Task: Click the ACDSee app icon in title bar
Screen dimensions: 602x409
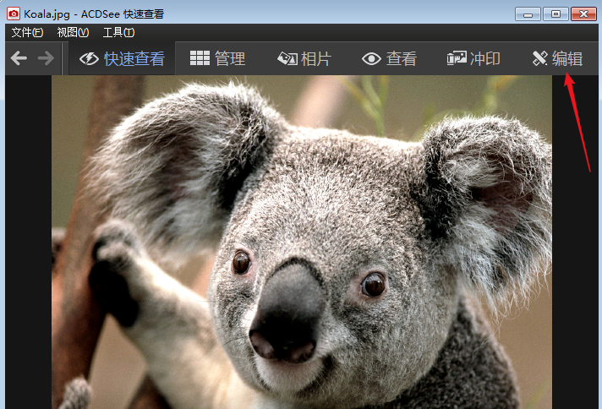Action: pyautogui.click(x=13, y=14)
